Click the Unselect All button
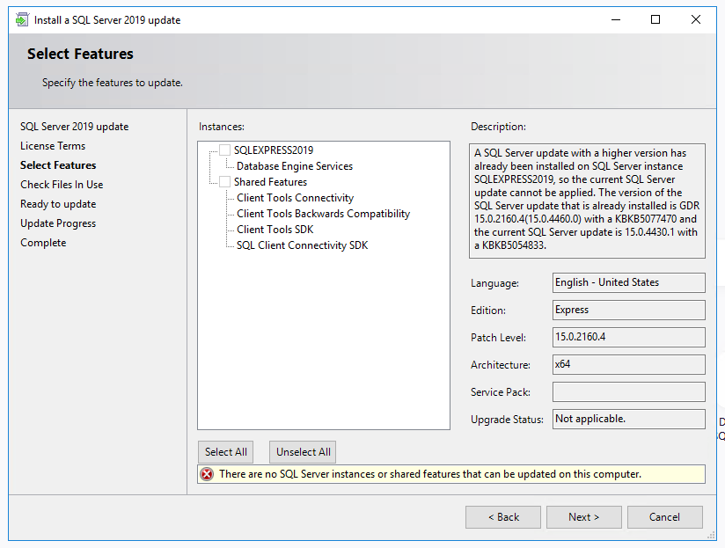Viewport: 725px width, 548px height. (x=303, y=452)
